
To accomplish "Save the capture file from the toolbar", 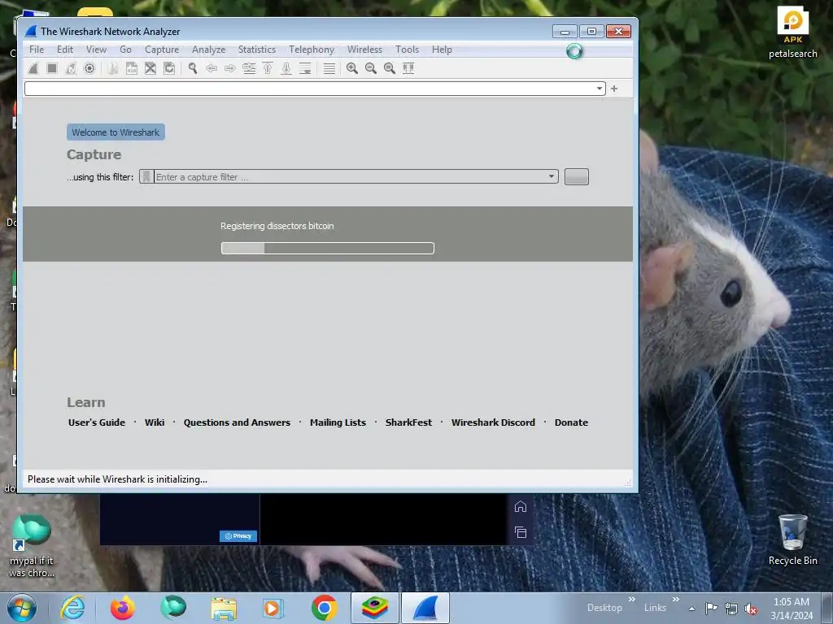I will 132,68.
